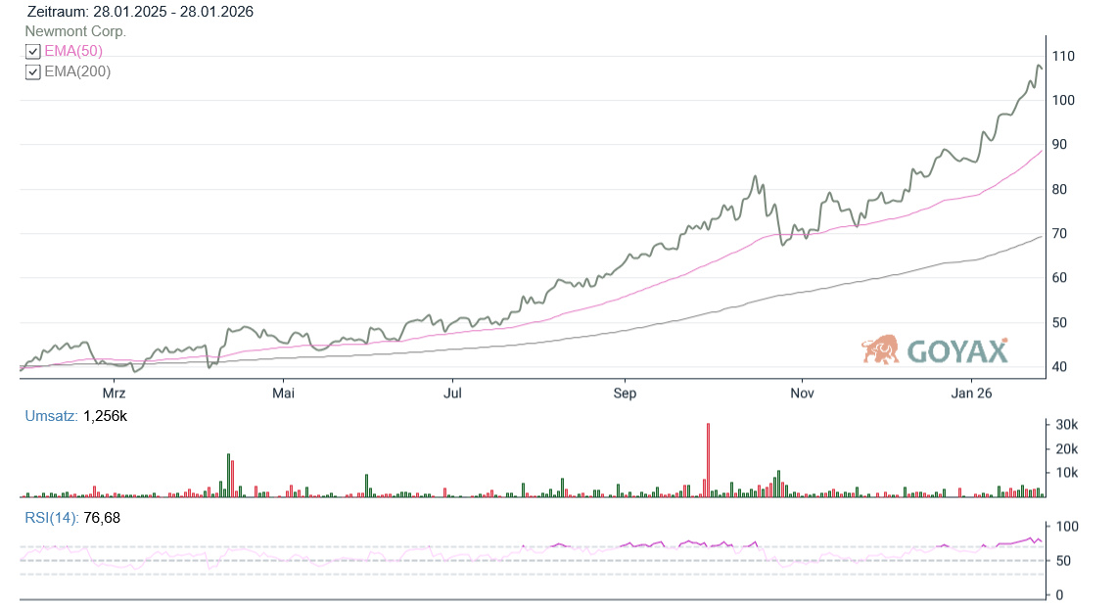Click the 30k volume axis label
This screenshot has width=1116, height=604.
[1066, 425]
